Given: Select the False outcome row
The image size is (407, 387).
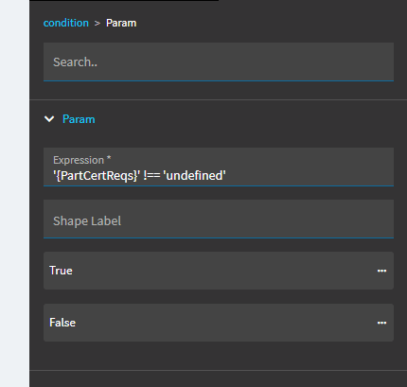Looking at the screenshot, I should point(219,323).
